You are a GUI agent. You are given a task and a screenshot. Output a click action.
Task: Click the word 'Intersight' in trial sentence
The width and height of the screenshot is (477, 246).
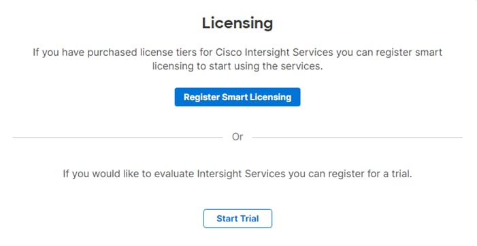coord(219,174)
